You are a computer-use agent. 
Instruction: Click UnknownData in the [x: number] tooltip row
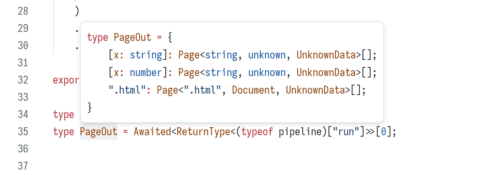(x=326, y=72)
